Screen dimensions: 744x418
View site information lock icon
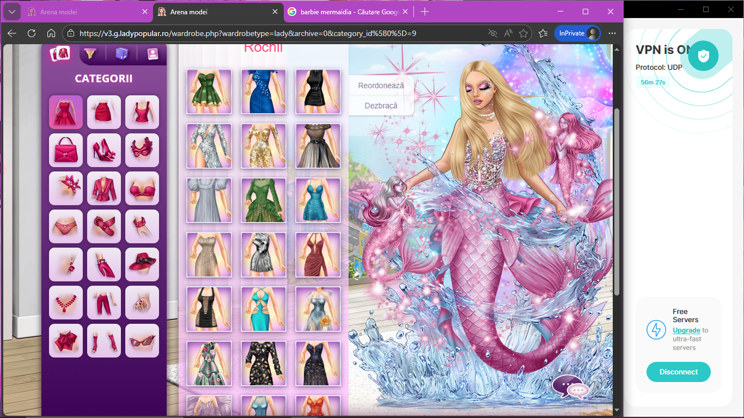tap(70, 33)
